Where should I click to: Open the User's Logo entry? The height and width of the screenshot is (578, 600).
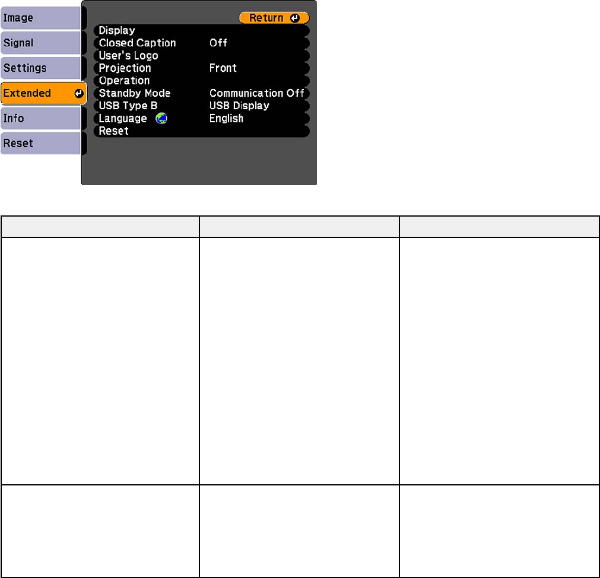202,55
